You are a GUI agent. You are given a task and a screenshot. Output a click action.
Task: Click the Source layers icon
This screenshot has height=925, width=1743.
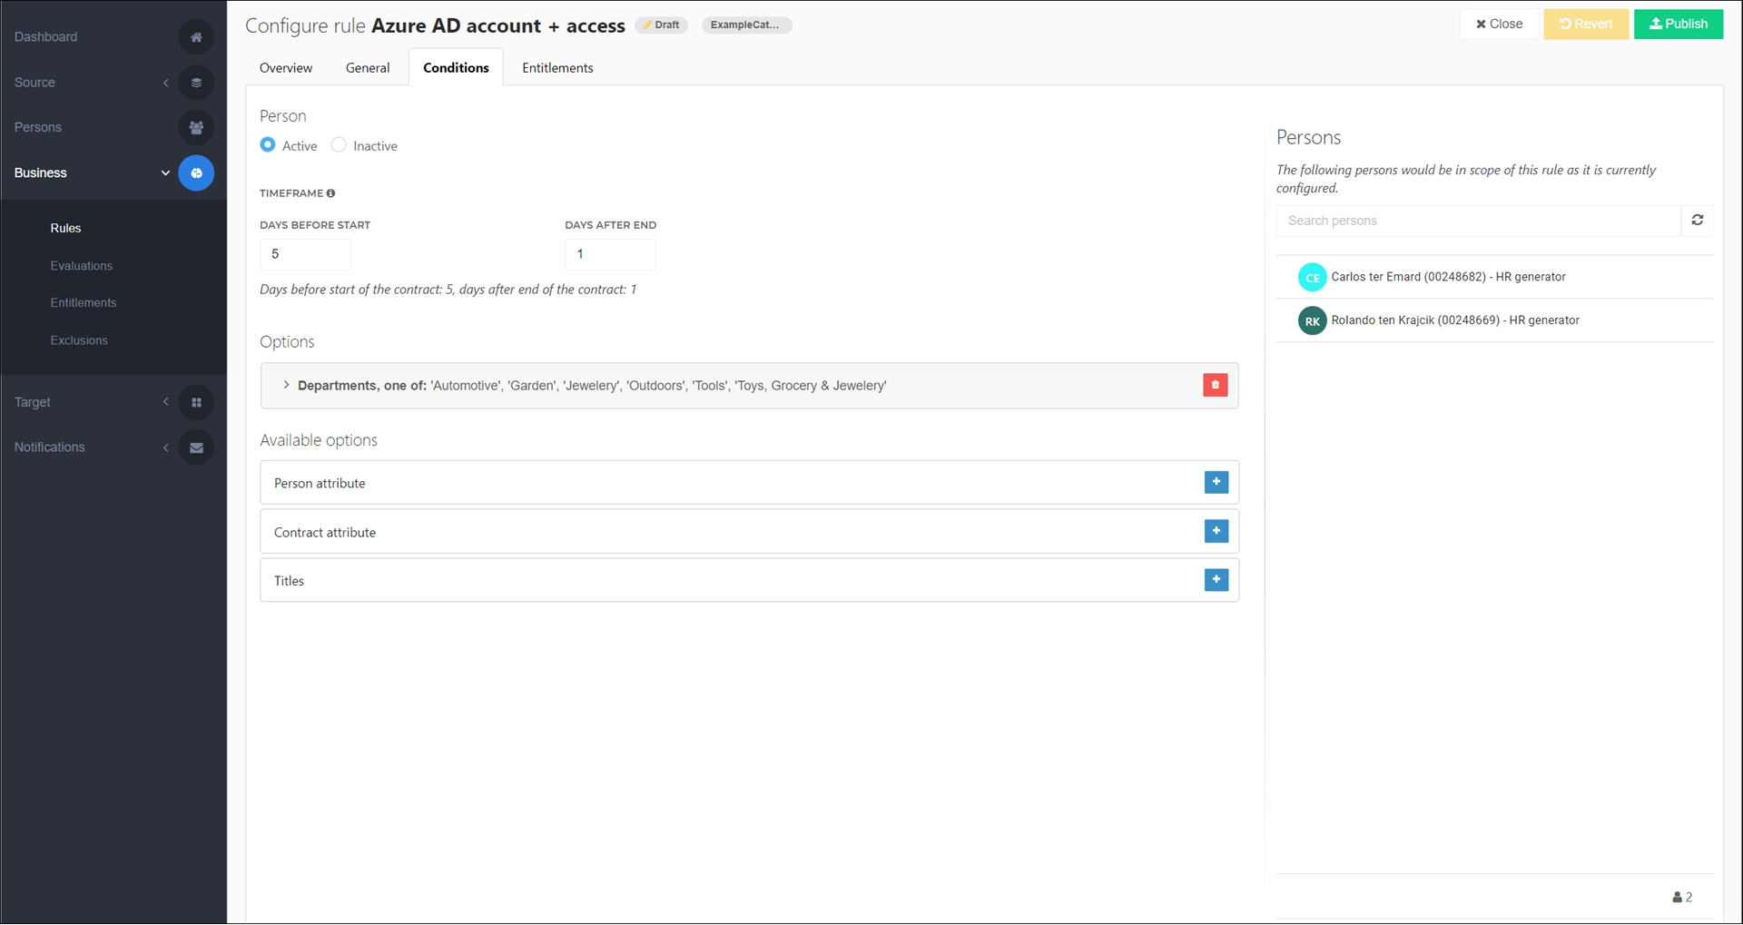click(x=196, y=83)
